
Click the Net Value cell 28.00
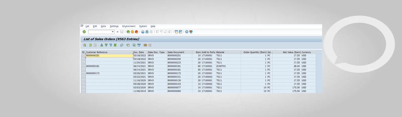pos(287,66)
